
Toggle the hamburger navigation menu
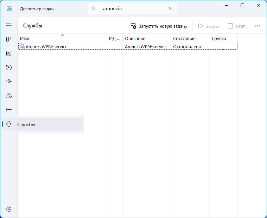9,25
